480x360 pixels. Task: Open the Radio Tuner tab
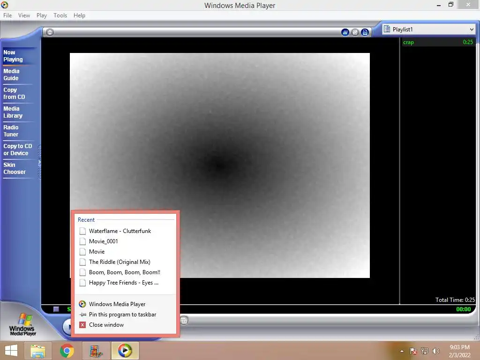(18, 131)
